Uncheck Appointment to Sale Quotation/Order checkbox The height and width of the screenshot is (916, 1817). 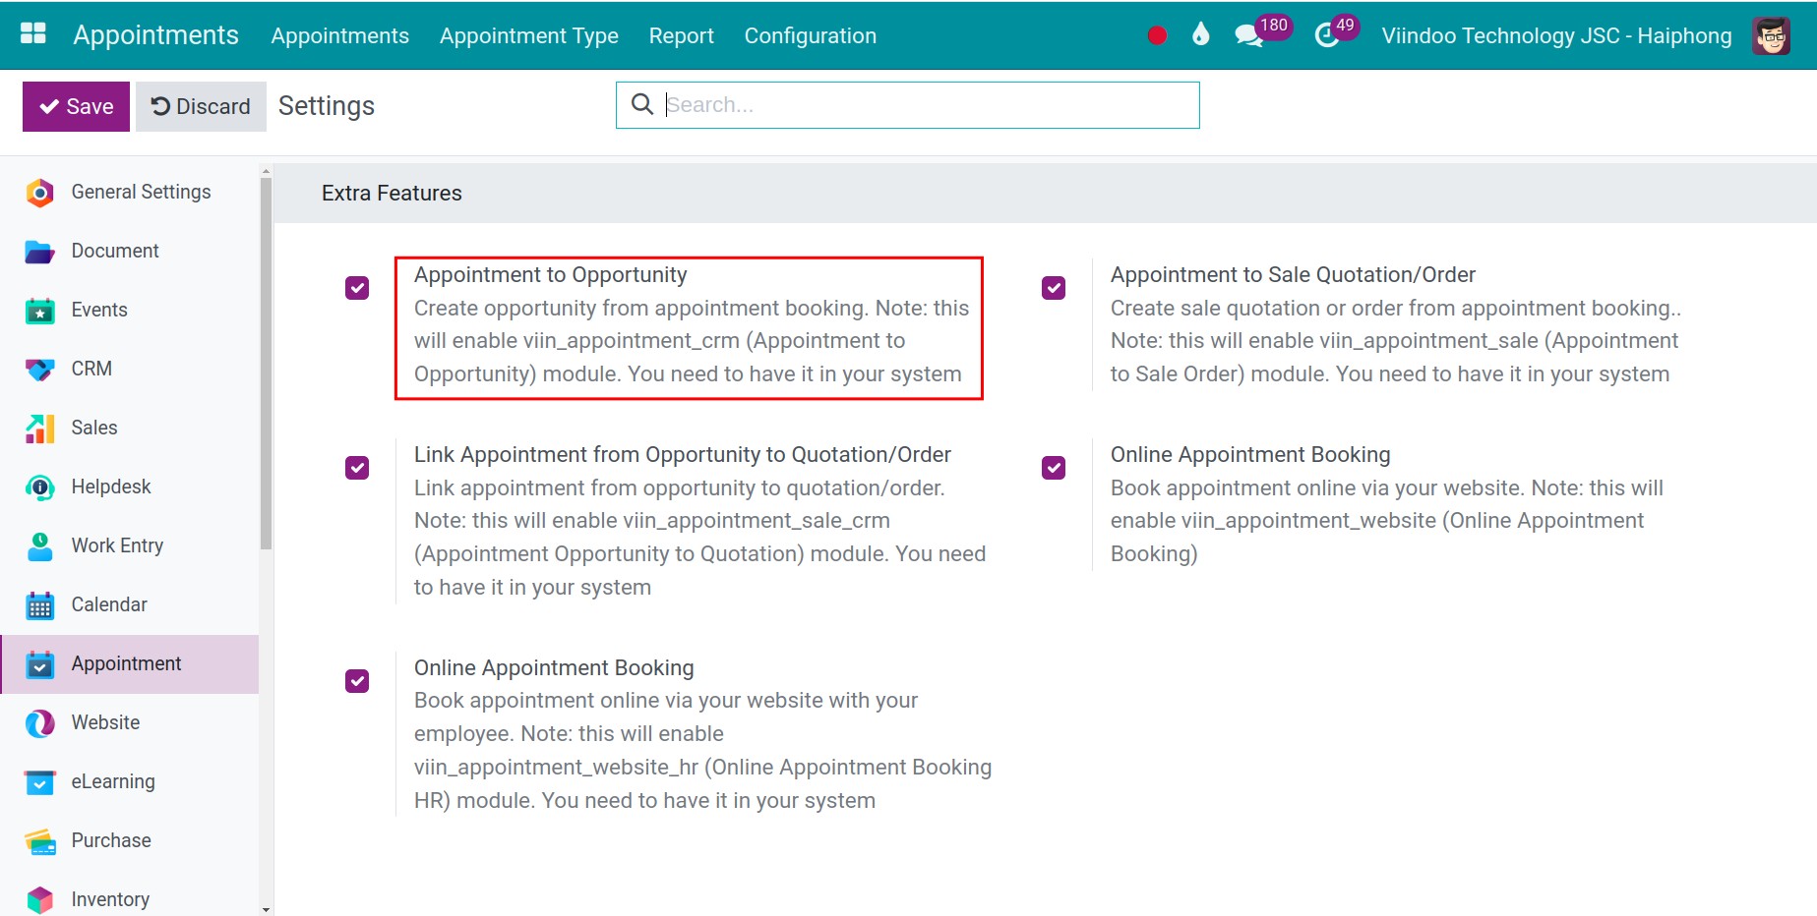point(1054,288)
